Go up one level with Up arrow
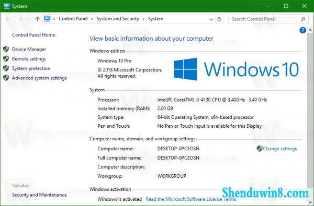The image size is (314, 206). 38,19
